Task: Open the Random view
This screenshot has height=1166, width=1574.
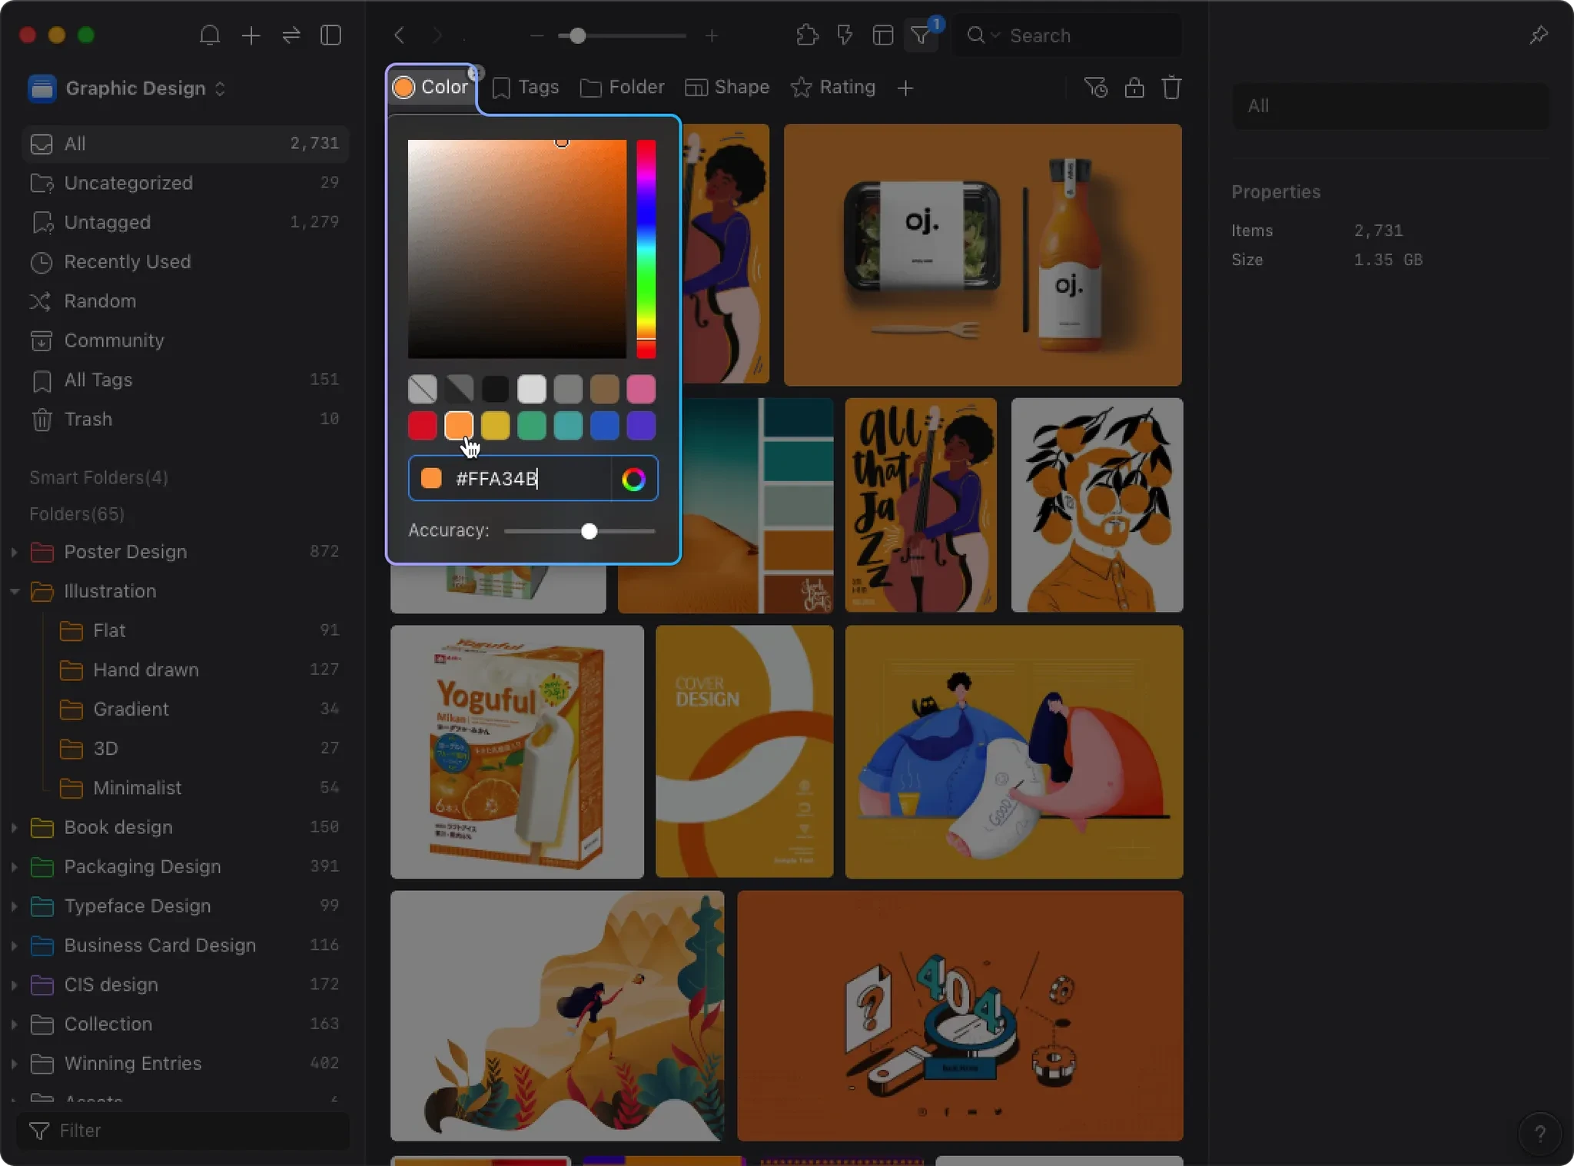Action: 185,301
